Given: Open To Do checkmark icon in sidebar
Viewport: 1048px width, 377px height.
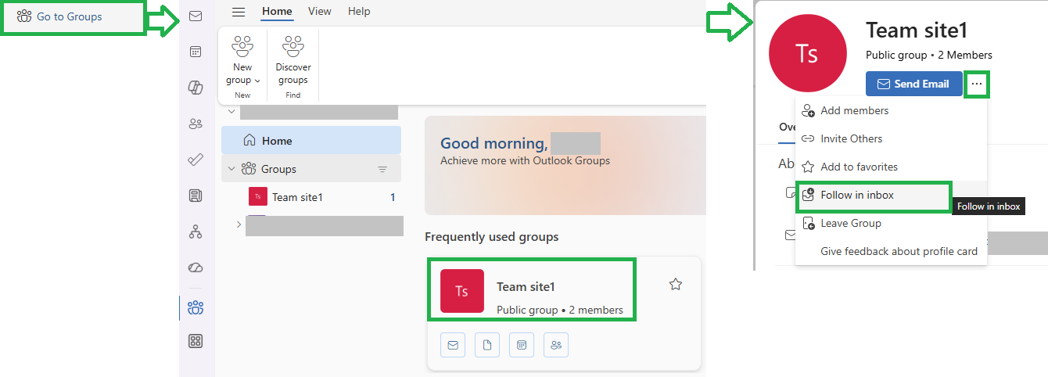Looking at the screenshot, I should pos(196,160).
